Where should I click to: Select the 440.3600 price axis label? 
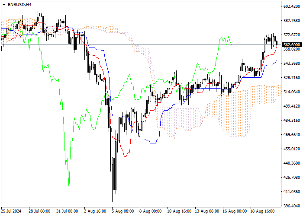pyautogui.click(x=292, y=163)
